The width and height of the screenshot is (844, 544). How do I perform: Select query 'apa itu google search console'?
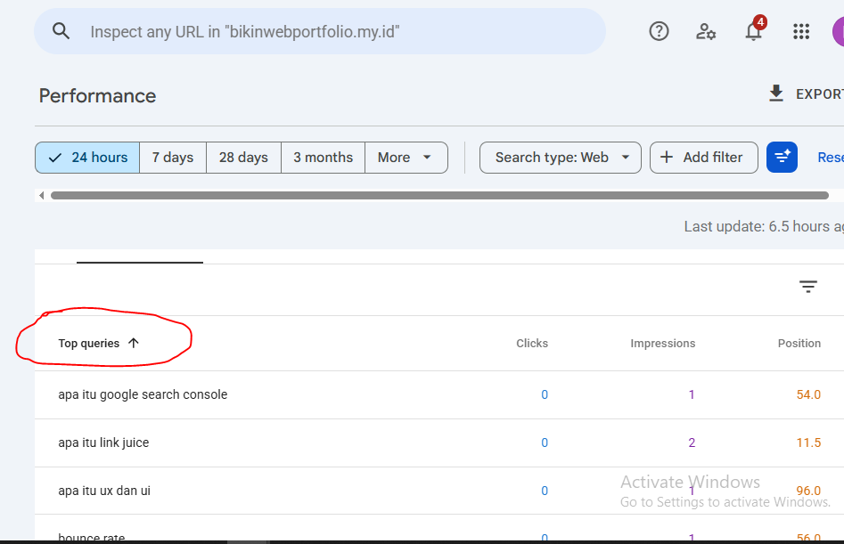[143, 394]
